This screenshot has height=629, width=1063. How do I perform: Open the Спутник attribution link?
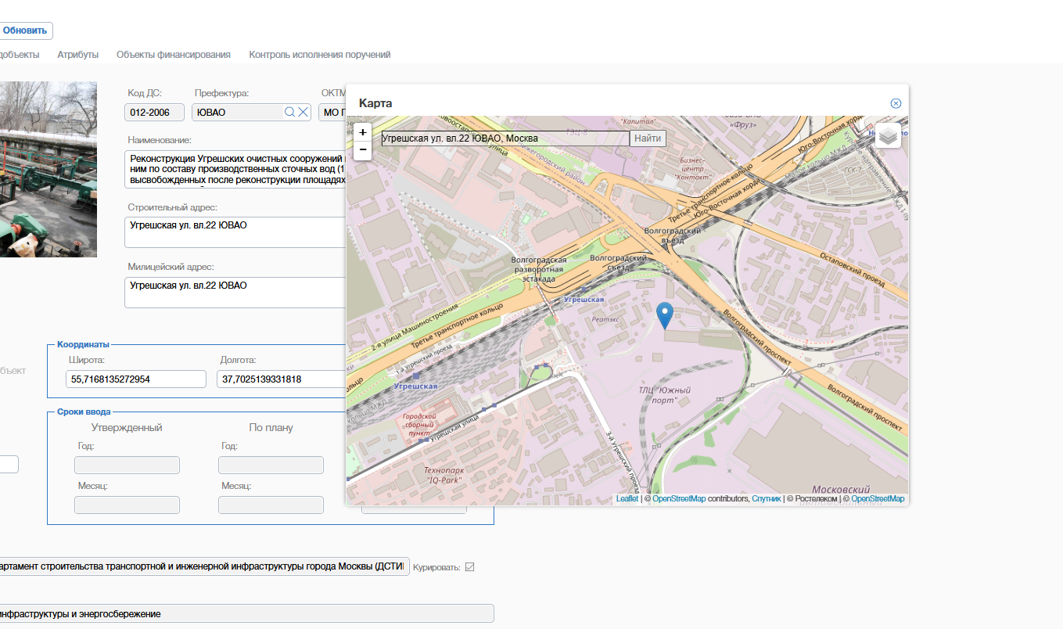[x=766, y=499]
